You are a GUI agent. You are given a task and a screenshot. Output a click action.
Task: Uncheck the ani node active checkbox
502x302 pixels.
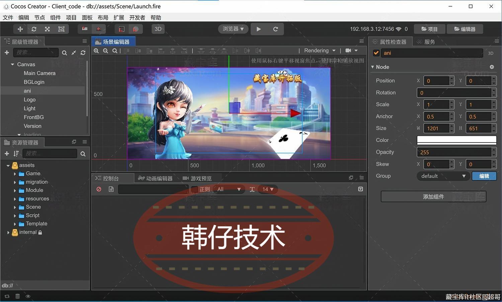click(376, 53)
